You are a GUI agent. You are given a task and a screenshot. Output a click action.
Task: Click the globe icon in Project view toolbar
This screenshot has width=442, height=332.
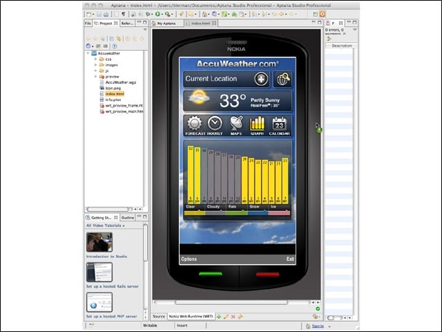tap(88, 46)
